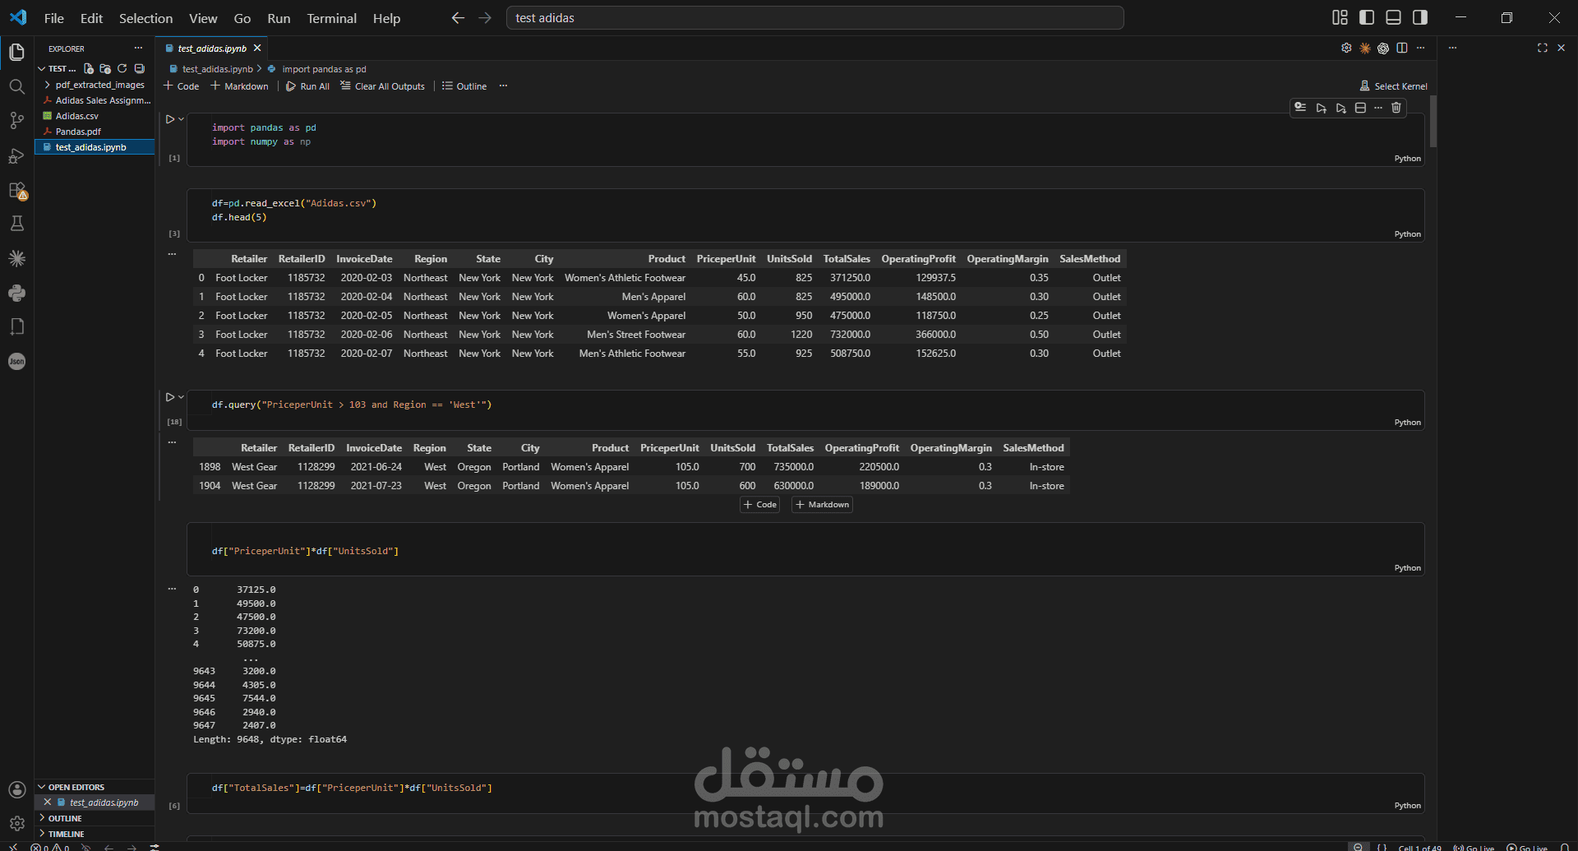Execute all cells above the current cell
Image resolution: width=1578 pixels, height=851 pixels.
tap(1321, 108)
